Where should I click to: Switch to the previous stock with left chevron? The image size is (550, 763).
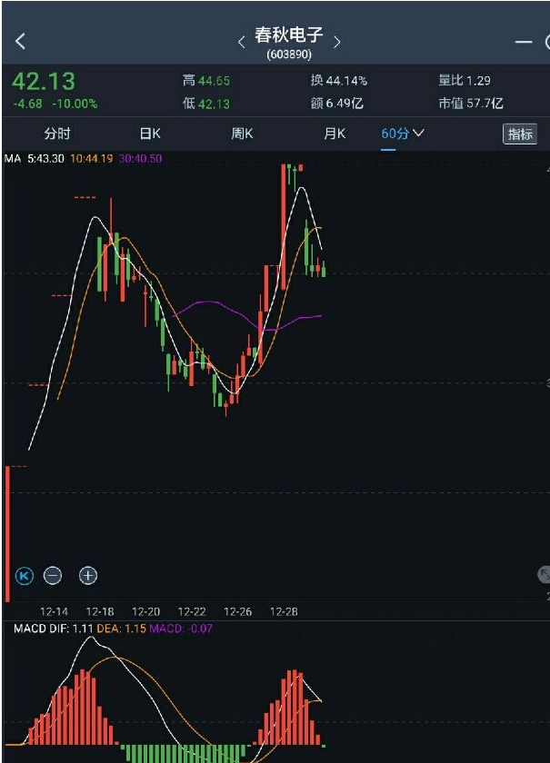tap(241, 43)
